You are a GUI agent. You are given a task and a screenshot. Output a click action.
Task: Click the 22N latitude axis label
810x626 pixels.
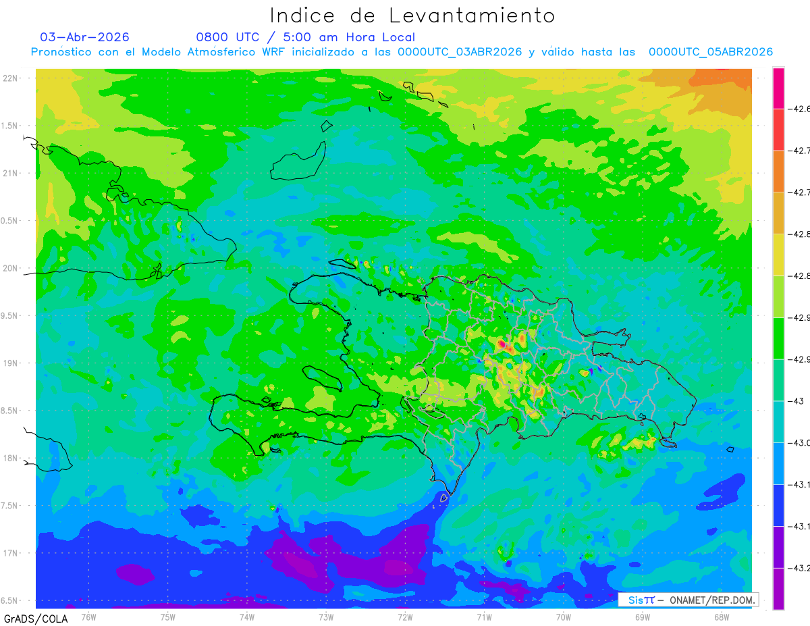[11, 78]
